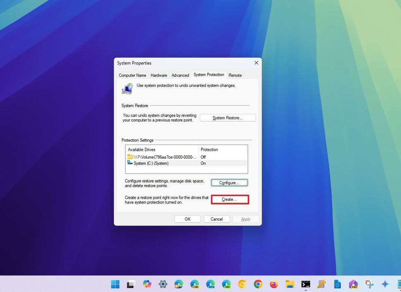Click Create to make a restore point
This screenshot has width=401, height=292.
point(230,199)
